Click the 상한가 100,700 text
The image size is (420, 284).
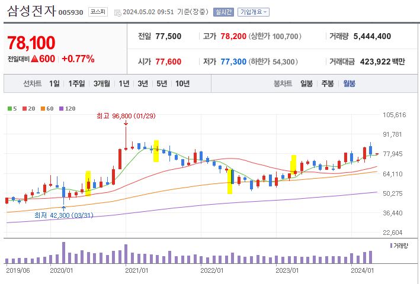coord(275,36)
